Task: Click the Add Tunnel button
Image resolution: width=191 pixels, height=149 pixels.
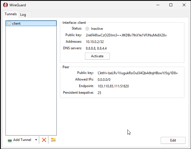Action: click(x=22, y=140)
